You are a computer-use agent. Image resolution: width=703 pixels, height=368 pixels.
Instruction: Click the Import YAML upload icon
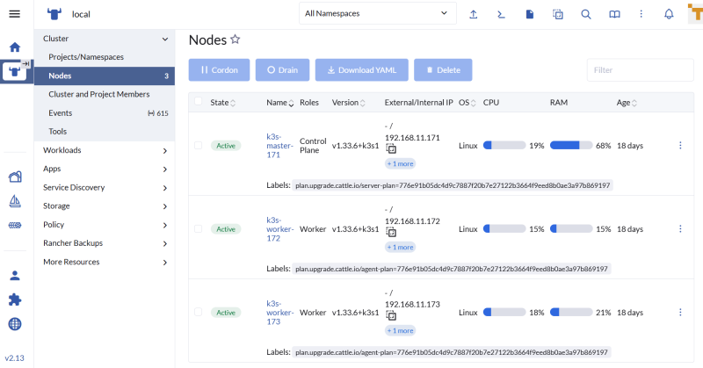(x=473, y=14)
